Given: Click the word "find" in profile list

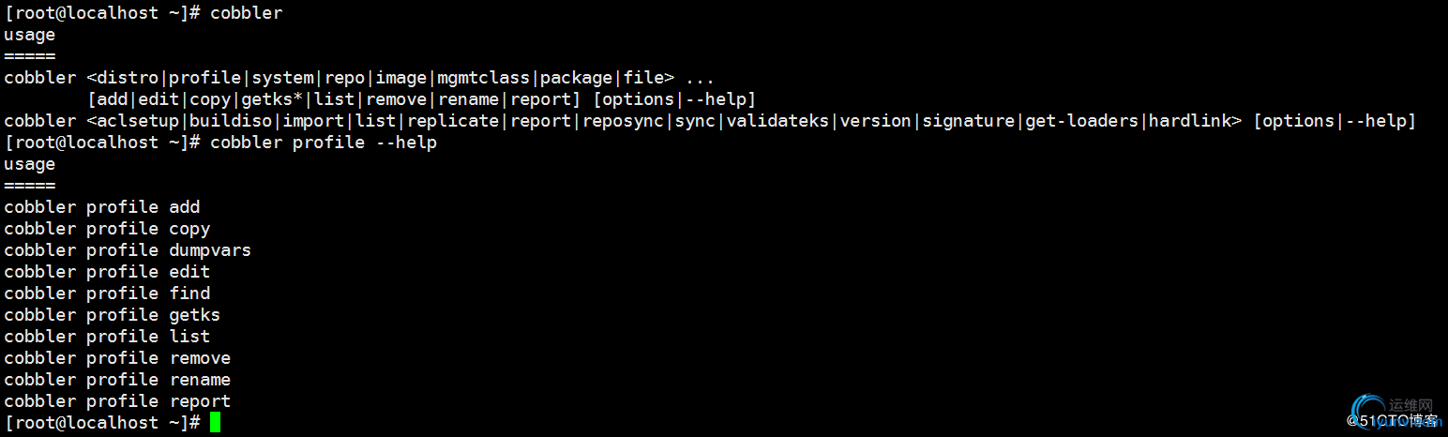Looking at the screenshot, I should [189, 294].
